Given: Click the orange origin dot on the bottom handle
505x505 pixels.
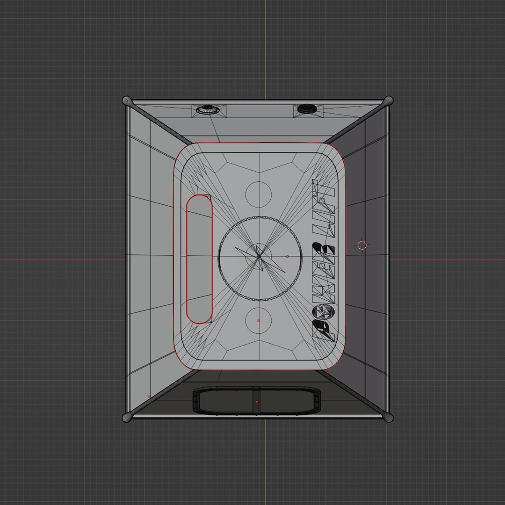Looking at the screenshot, I should 257,402.
